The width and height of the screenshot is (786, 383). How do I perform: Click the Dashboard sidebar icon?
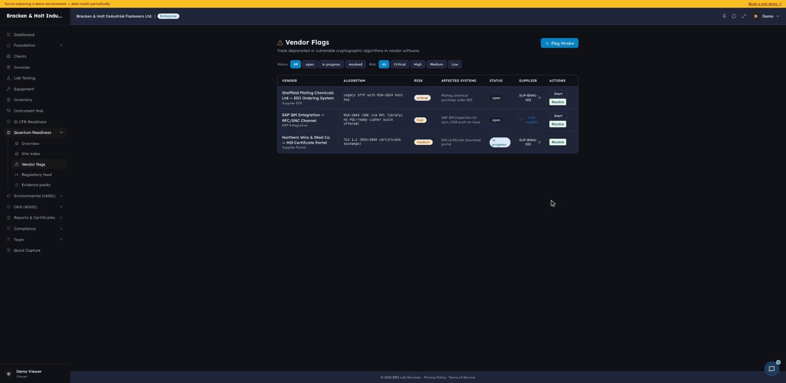(x=9, y=35)
